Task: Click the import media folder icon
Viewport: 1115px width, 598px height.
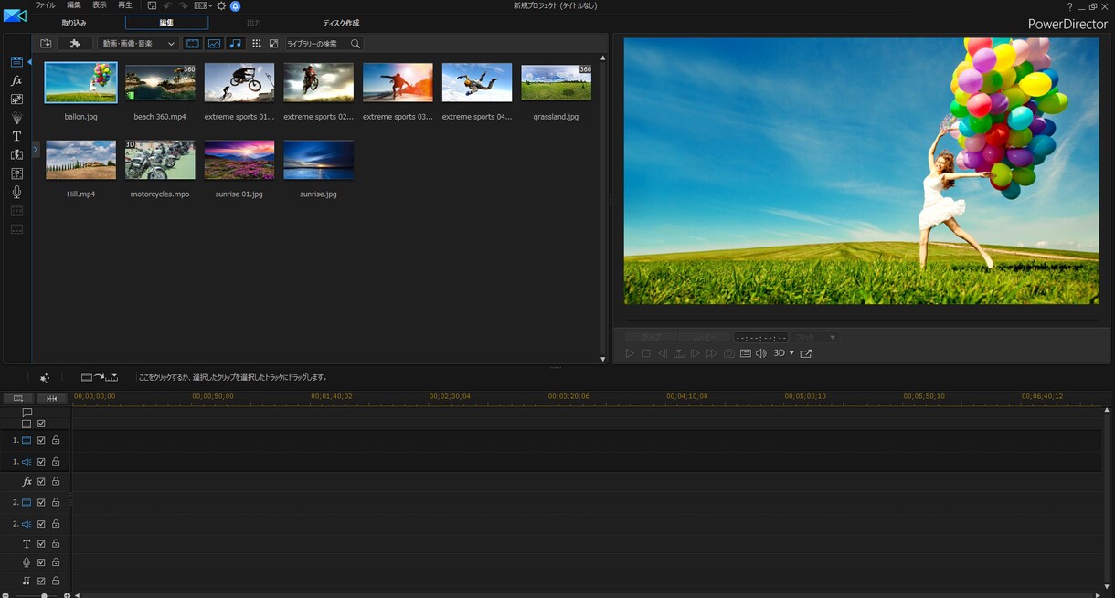Action: point(46,44)
